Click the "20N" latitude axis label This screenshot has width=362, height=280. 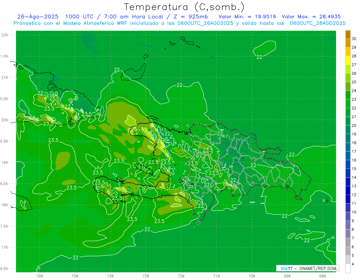click(5, 120)
